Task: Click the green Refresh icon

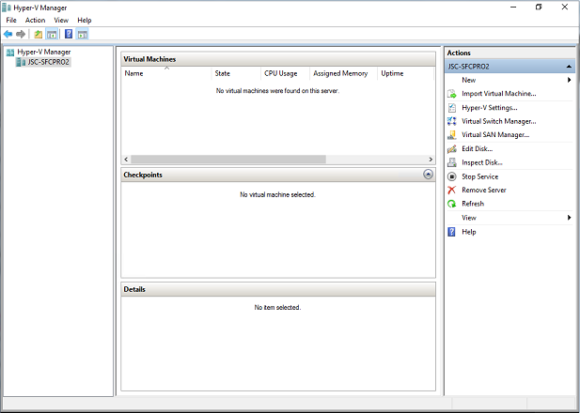Action: [451, 204]
